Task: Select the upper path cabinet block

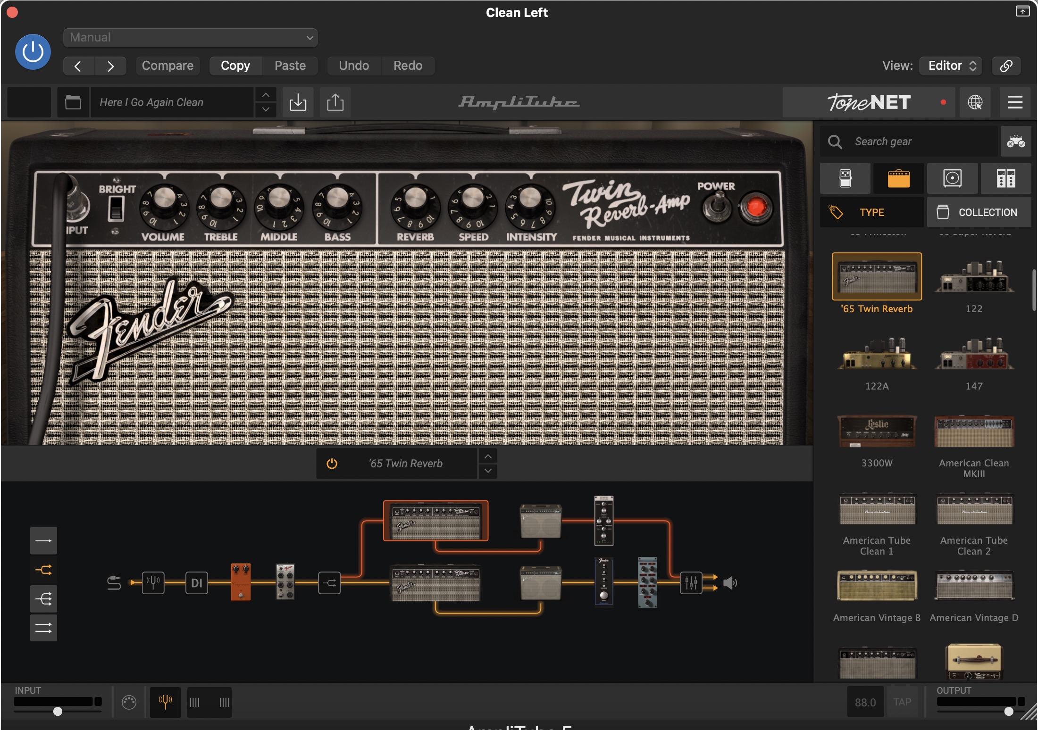Action: pos(541,521)
